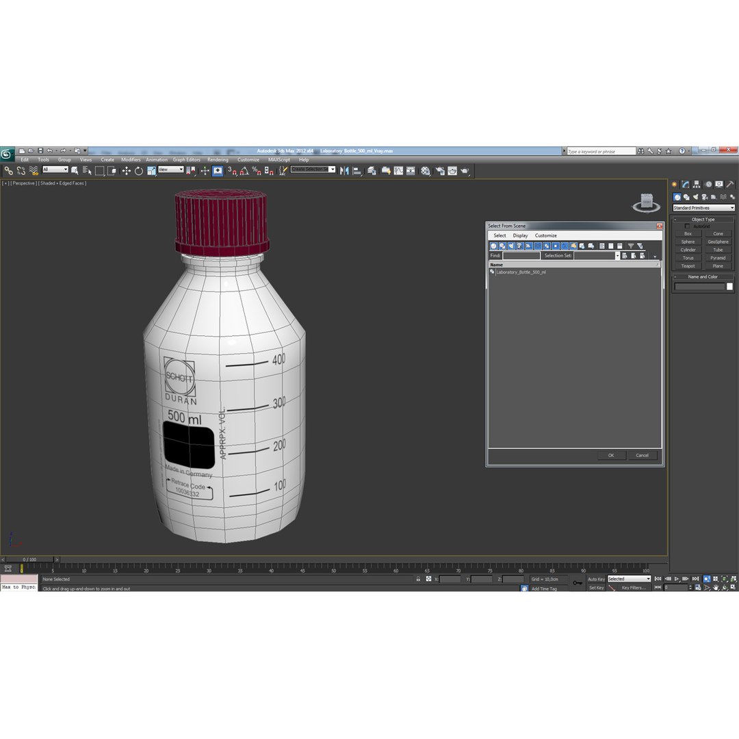
Task: Click the Teapot primitive button
Action: (688, 265)
